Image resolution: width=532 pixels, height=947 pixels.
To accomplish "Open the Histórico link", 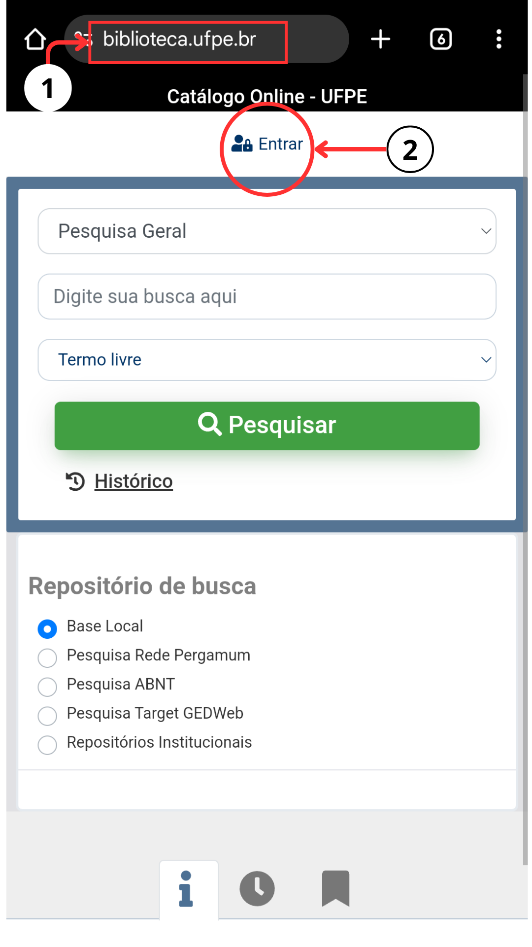I will click(133, 481).
